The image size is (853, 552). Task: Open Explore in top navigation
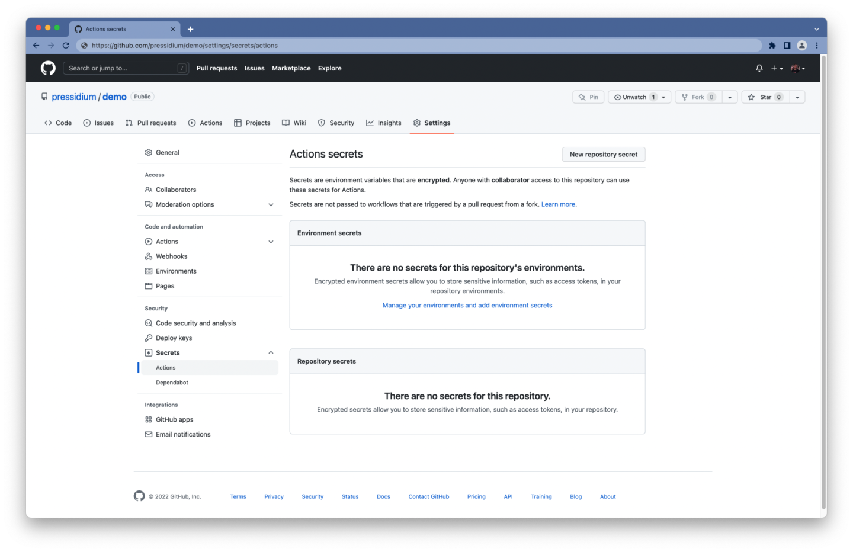pyautogui.click(x=330, y=68)
